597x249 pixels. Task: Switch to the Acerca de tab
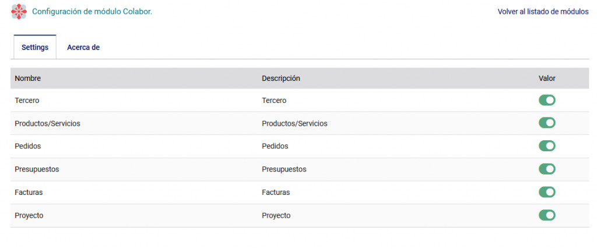(x=83, y=48)
